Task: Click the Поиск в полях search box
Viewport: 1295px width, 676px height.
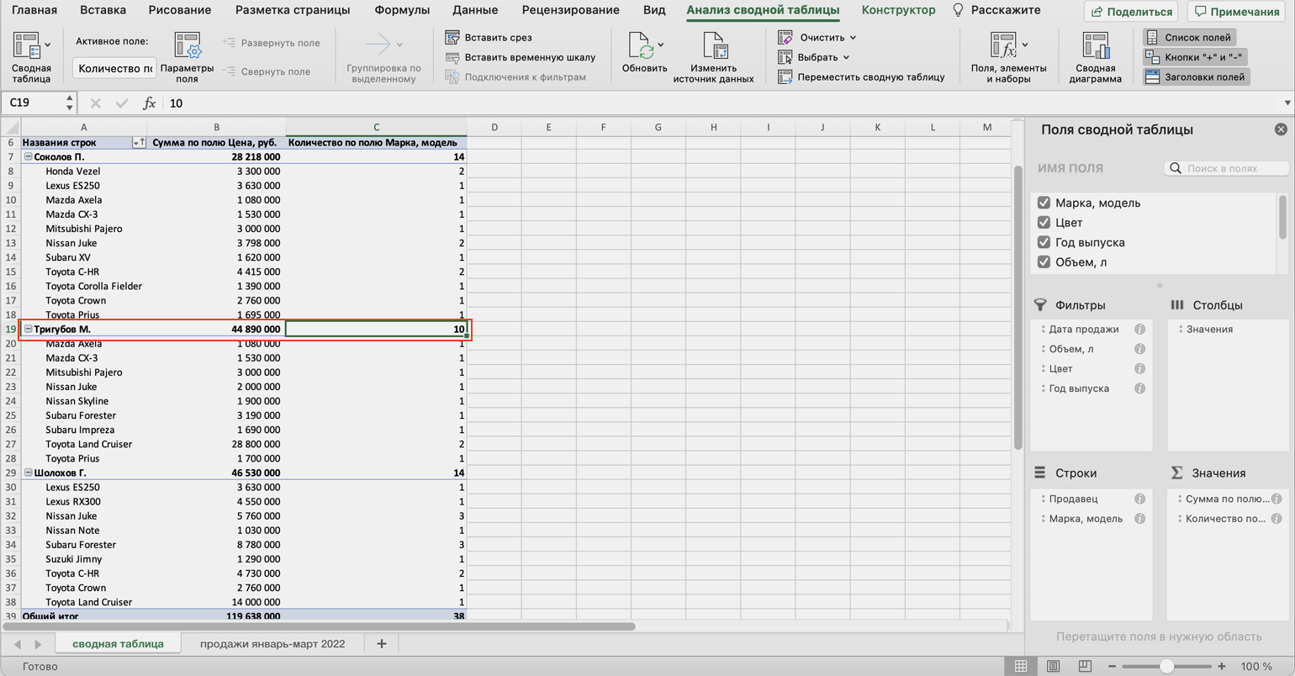Action: click(x=1234, y=168)
